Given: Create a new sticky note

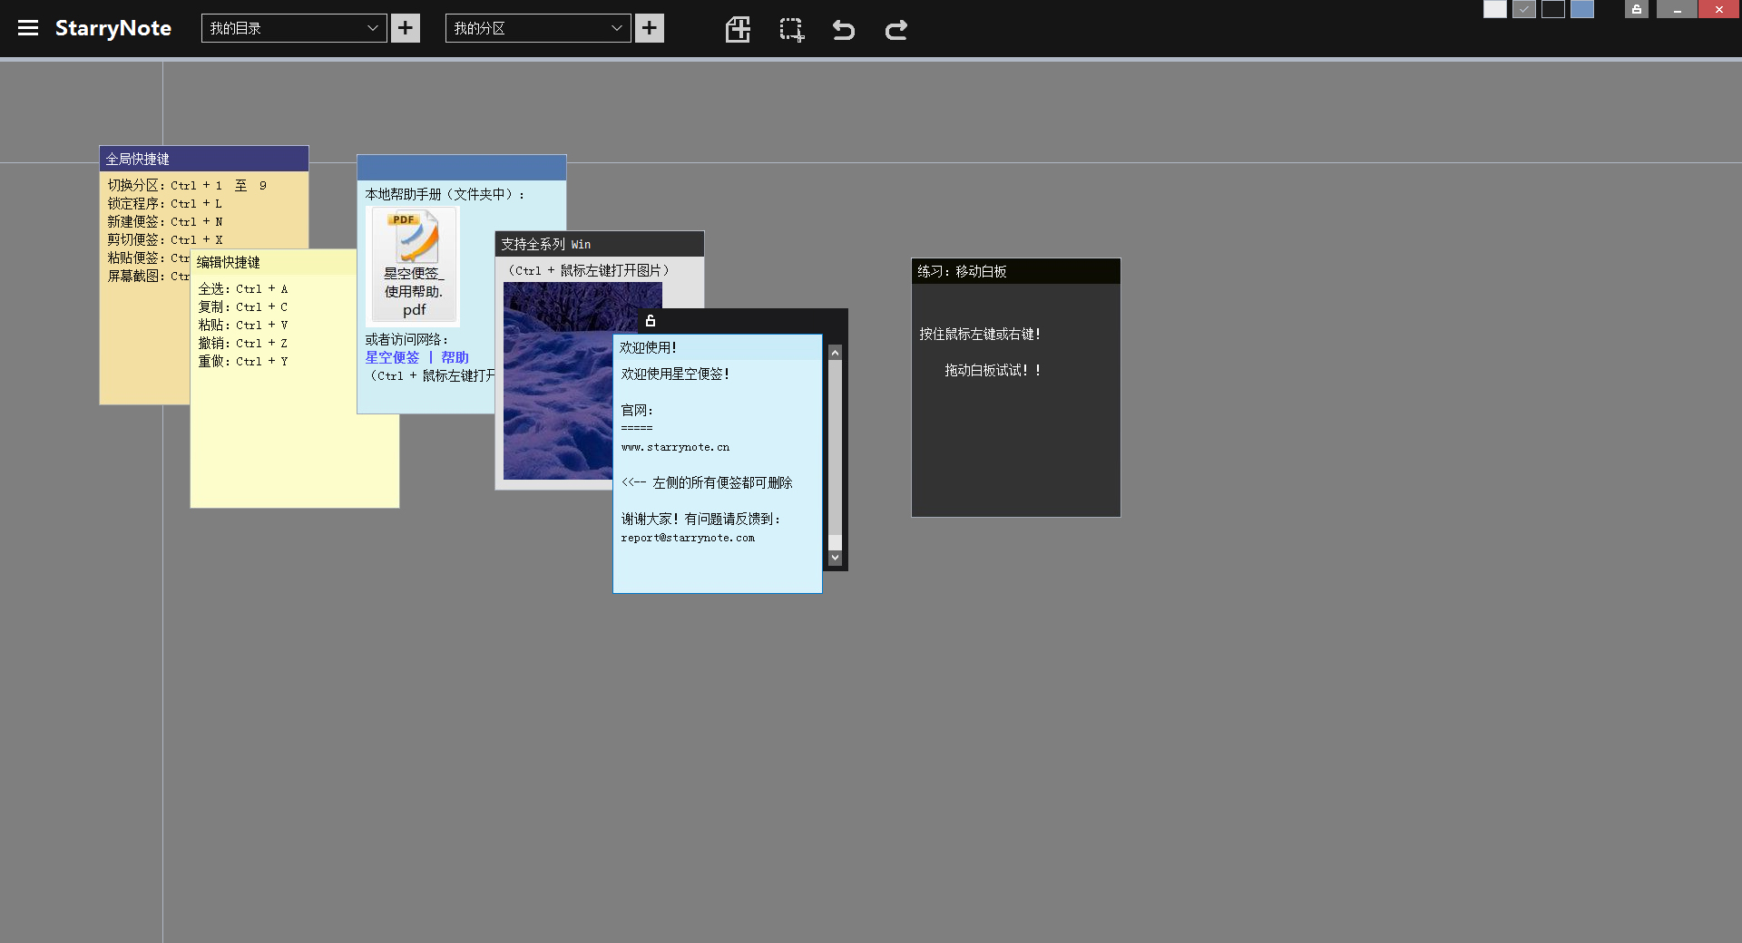Looking at the screenshot, I should point(738,29).
